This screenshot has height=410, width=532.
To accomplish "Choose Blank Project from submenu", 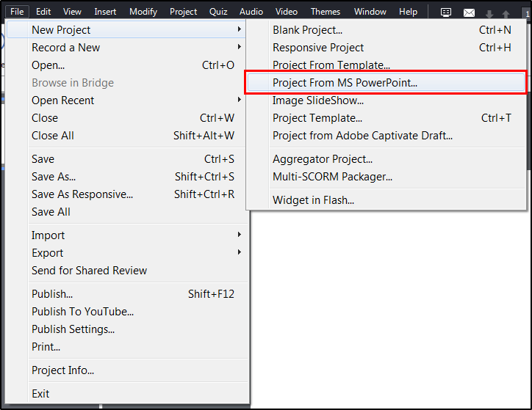I will point(307,29).
